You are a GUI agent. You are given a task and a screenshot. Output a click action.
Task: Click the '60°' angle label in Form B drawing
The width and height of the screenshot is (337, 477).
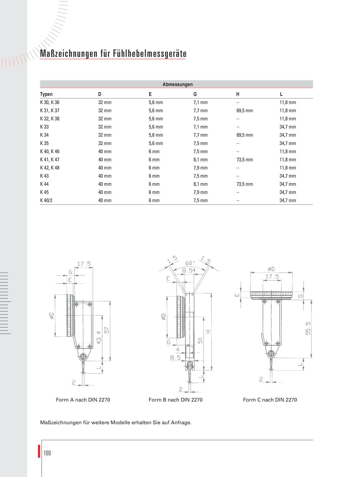tap(190, 263)
